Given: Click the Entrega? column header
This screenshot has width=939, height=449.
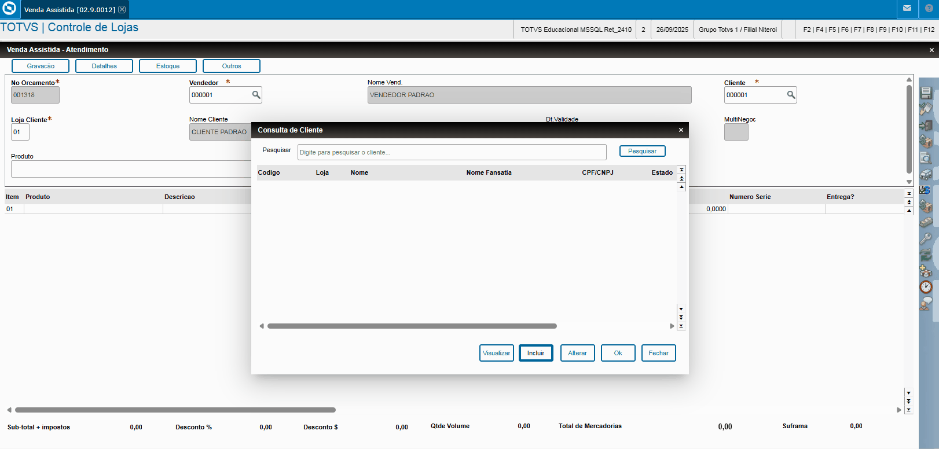Looking at the screenshot, I should [x=841, y=197].
